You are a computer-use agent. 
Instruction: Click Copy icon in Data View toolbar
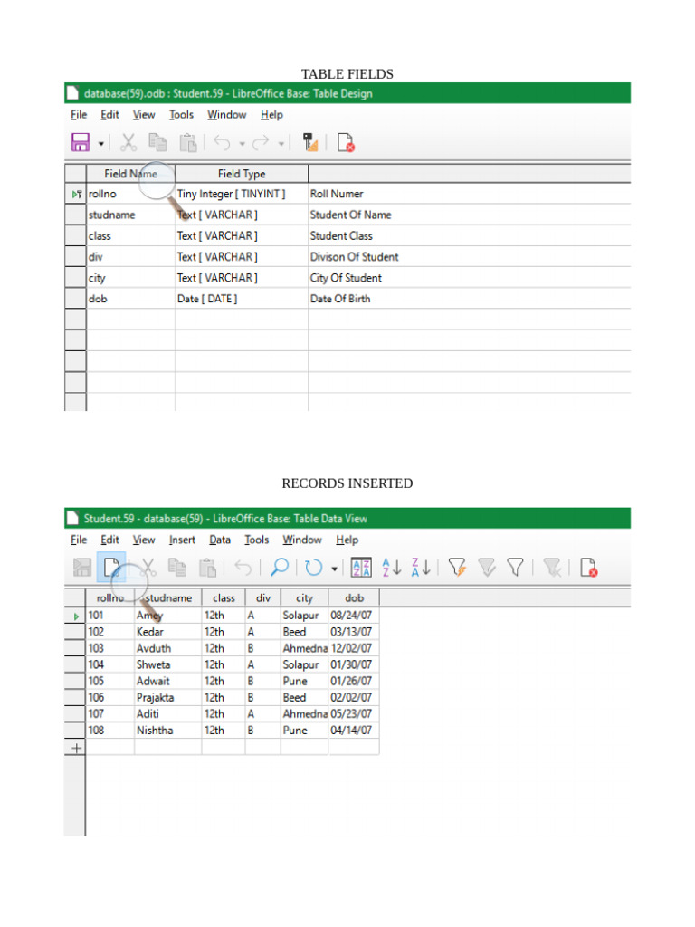click(177, 568)
